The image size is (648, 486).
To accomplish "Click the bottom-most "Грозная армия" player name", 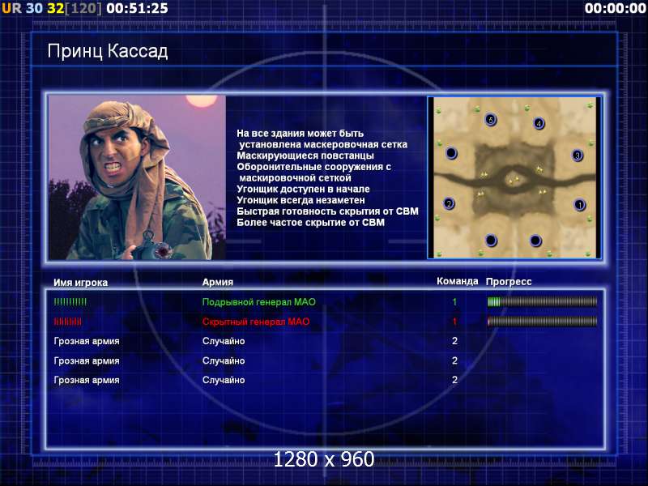I will (87, 380).
